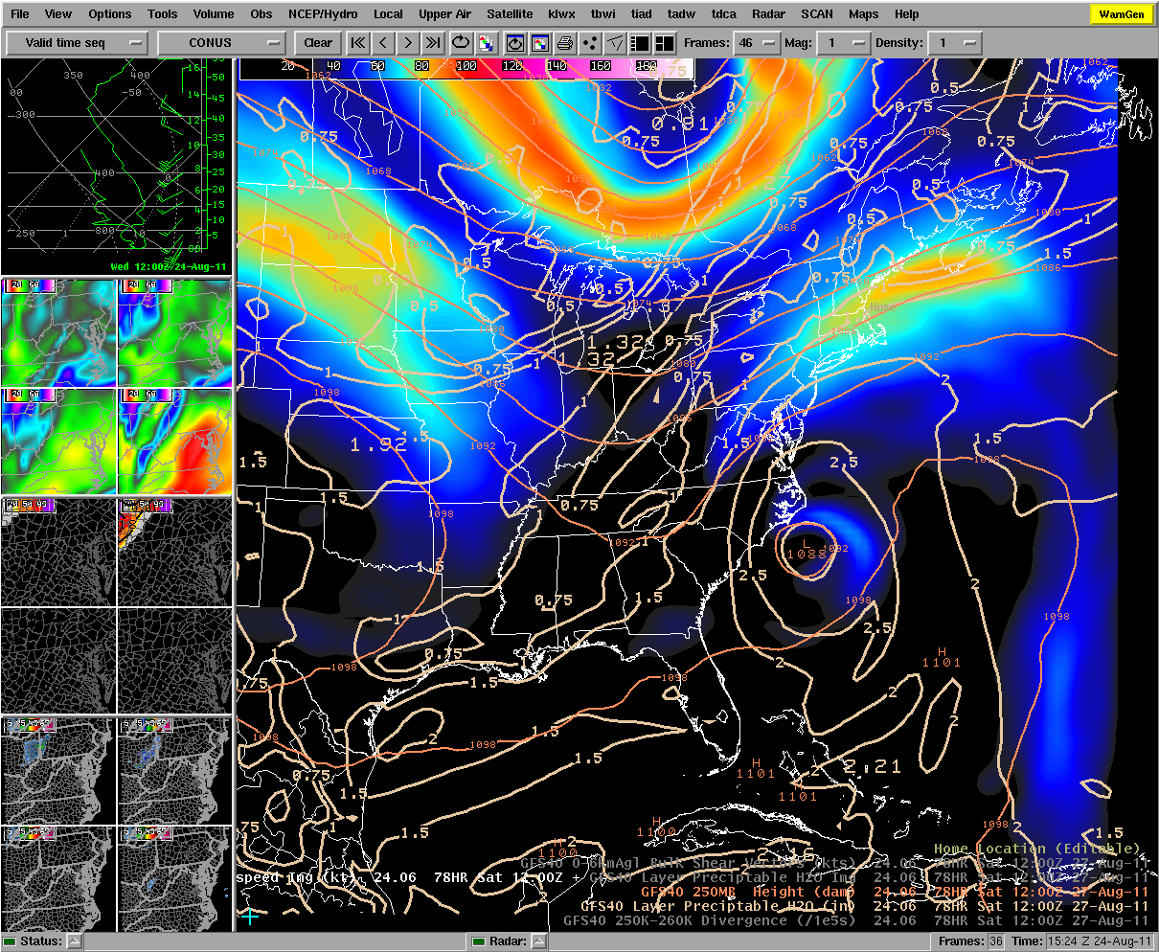This screenshot has width=1159, height=952.
Task: Open the tbwi radar menu
Action: (x=603, y=14)
